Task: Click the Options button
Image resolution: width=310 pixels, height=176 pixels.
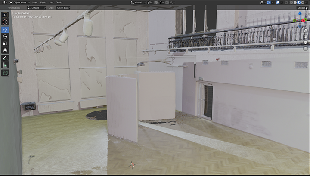Action: pos(301,8)
